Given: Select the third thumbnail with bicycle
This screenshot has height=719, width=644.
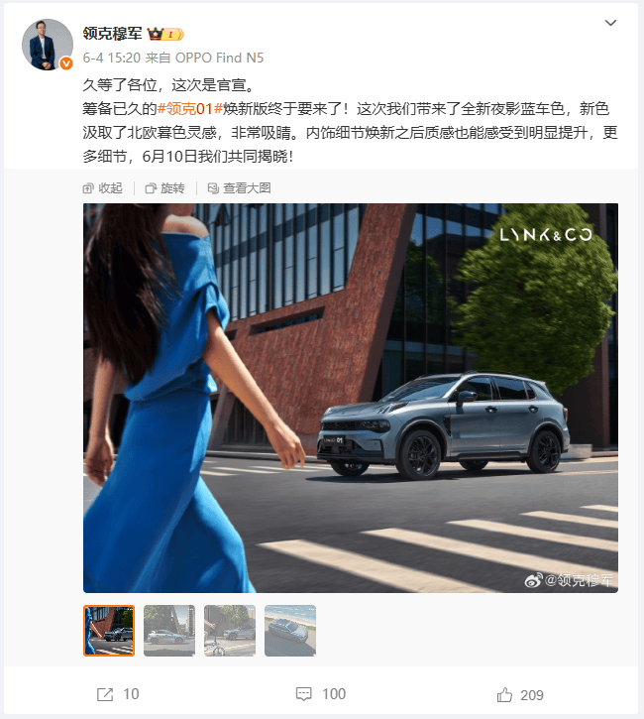Looking at the screenshot, I should tap(230, 631).
